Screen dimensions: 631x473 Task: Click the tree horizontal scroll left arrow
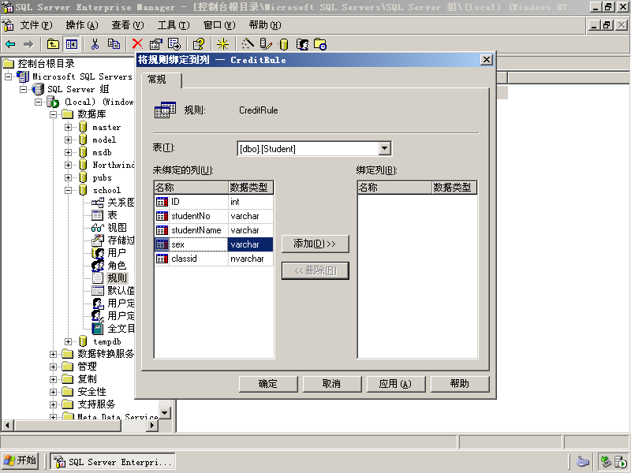coord(8,425)
